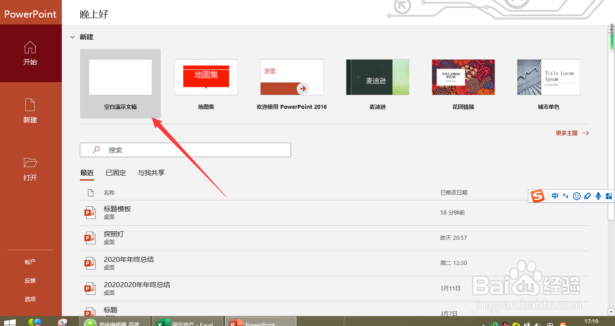The image size is (615, 326).
Task: Click the 搜索 search field
Action: (x=185, y=150)
